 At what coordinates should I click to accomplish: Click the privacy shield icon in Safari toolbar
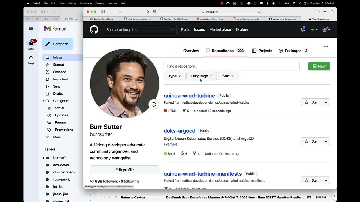tap(154, 12)
